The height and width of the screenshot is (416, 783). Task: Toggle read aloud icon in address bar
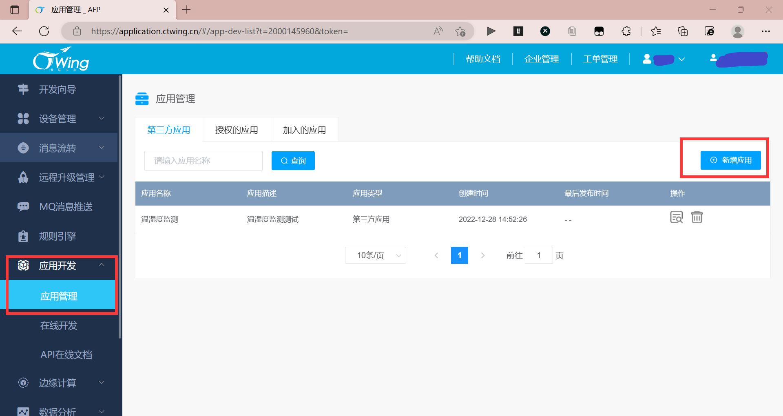tap(438, 31)
